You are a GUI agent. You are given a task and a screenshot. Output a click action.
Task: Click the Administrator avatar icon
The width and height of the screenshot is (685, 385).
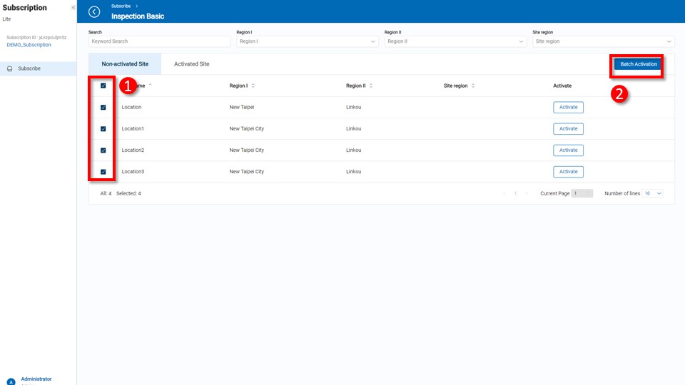pos(10,381)
